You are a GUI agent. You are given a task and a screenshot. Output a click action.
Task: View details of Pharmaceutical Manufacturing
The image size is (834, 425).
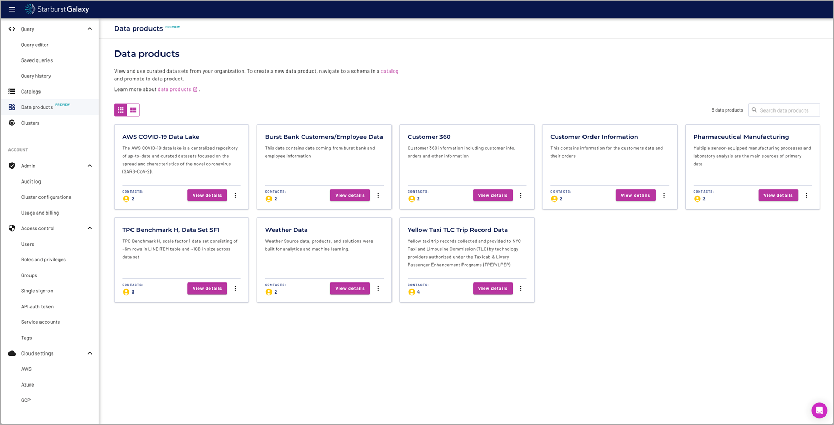(778, 195)
